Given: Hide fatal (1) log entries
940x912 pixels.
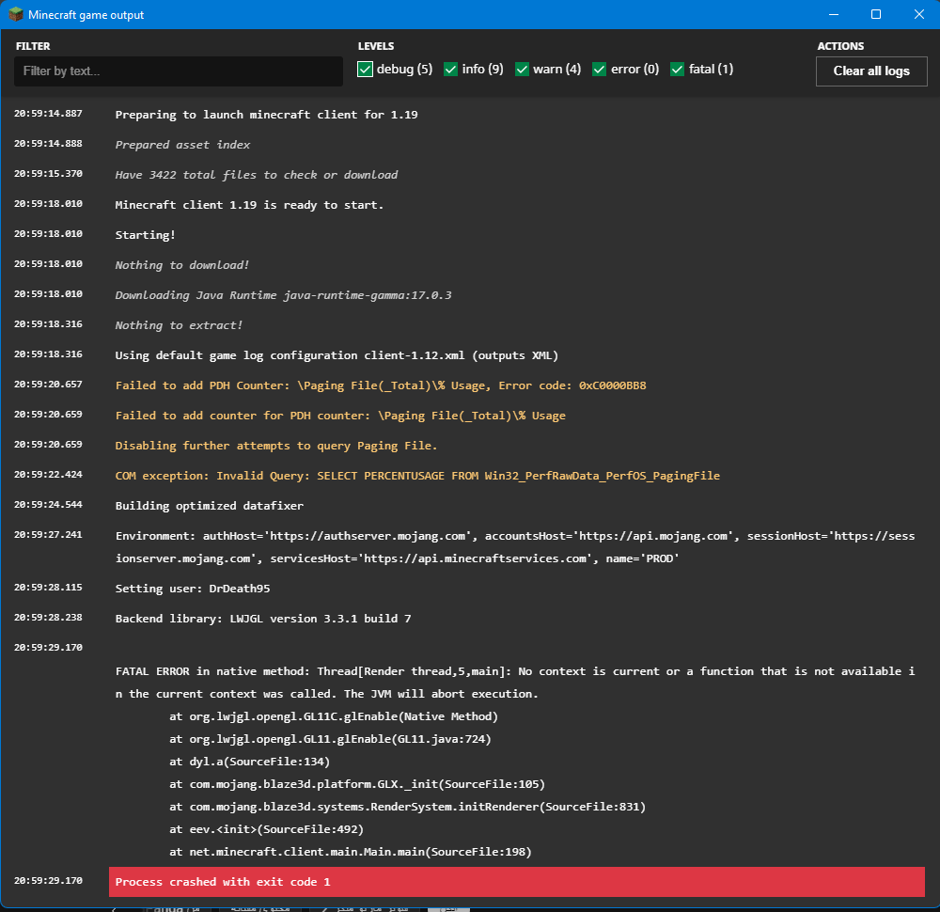Looking at the screenshot, I should click(678, 70).
